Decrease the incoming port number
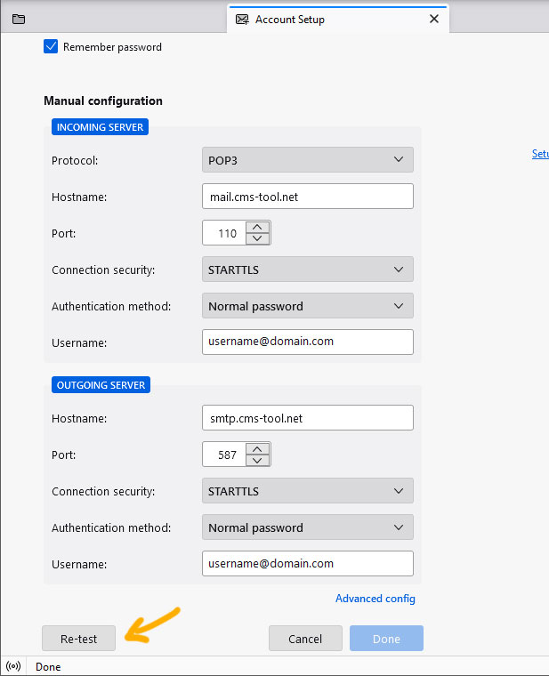 [257, 238]
